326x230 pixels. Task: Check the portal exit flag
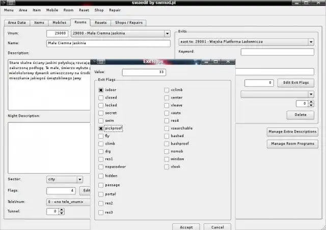point(101,194)
